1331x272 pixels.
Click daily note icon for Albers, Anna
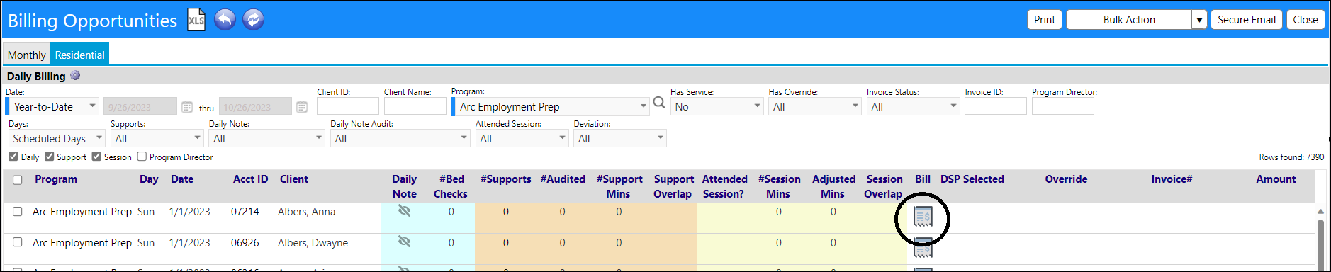point(404,210)
